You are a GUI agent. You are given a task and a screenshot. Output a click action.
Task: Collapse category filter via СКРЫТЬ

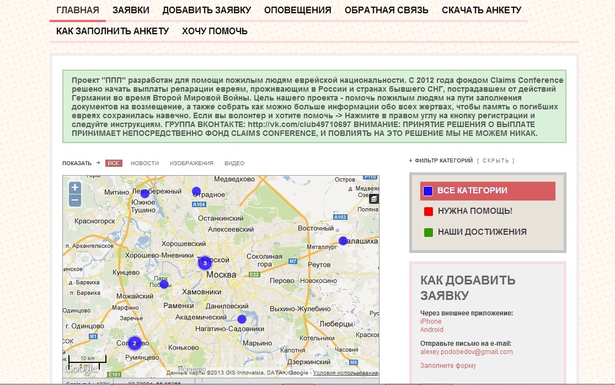pos(495,161)
